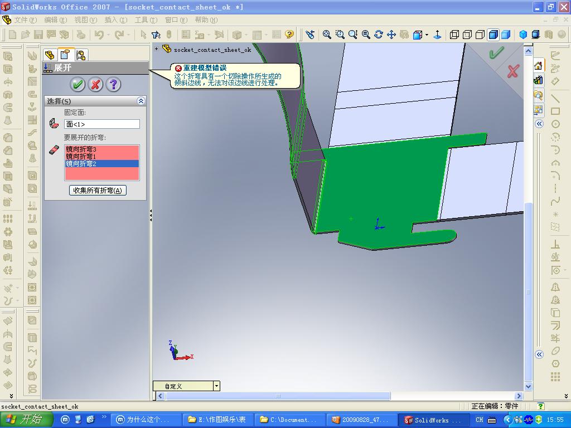Click the horizontal scrollbar left arrow
Image resolution: width=571 pixels, height=428 pixels.
(161, 396)
